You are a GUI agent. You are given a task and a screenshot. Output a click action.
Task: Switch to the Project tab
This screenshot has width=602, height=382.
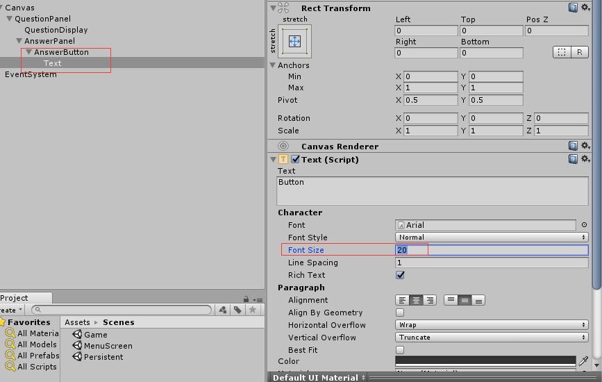point(25,298)
